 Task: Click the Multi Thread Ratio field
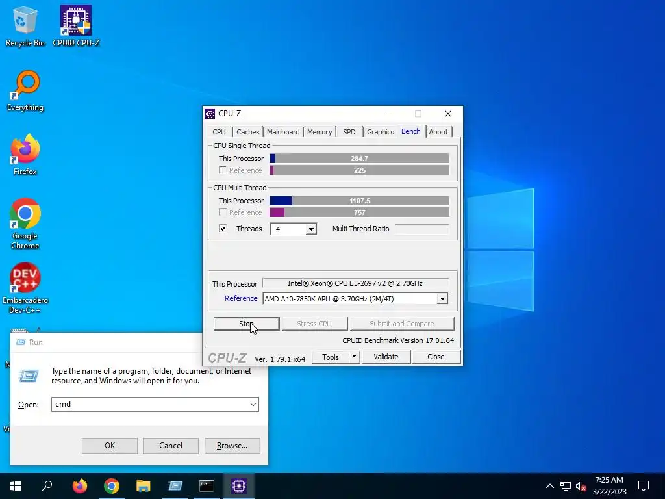[421, 229]
